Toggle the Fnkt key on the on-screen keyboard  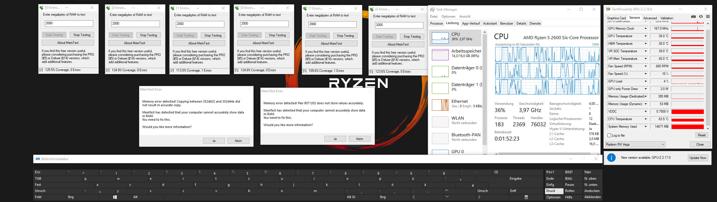(50, 197)
